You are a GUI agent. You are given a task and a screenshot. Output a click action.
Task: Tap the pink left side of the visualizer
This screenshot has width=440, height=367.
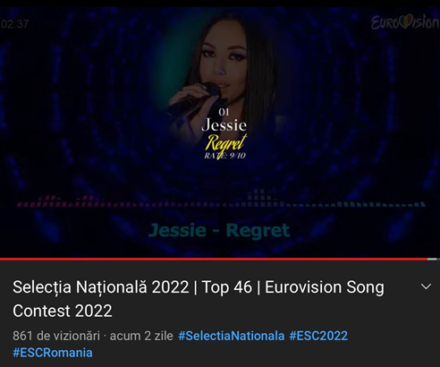tap(60, 201)
